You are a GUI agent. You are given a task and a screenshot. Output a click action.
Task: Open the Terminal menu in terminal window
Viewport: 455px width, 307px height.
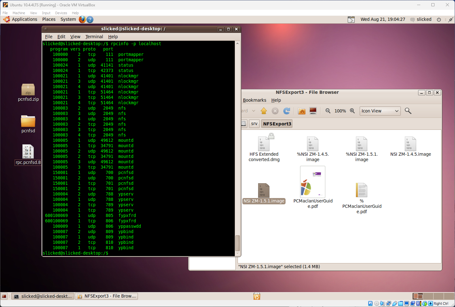coord(94,37)
